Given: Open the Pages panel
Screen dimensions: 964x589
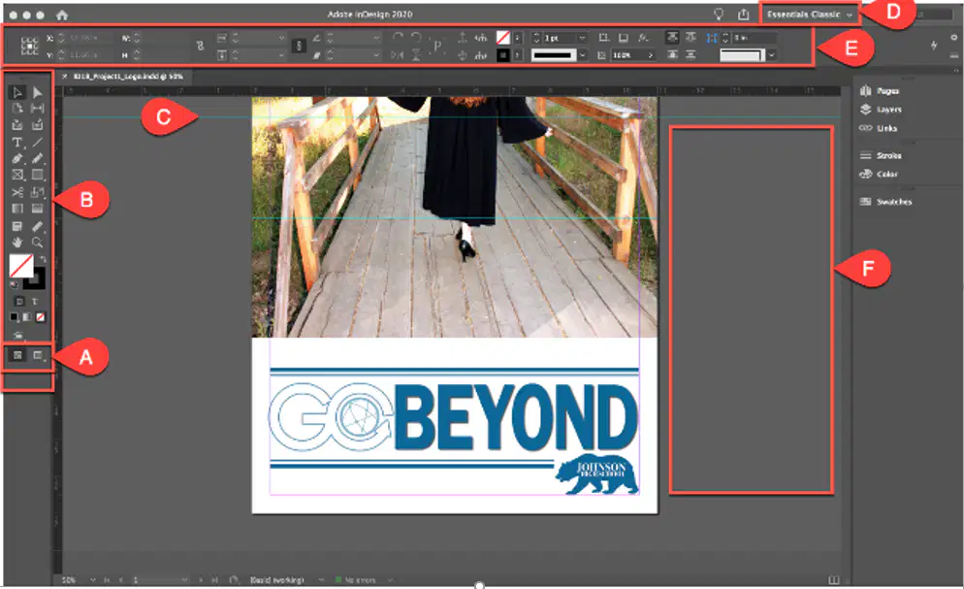Looking at the screenshot, I should point(880,91).
